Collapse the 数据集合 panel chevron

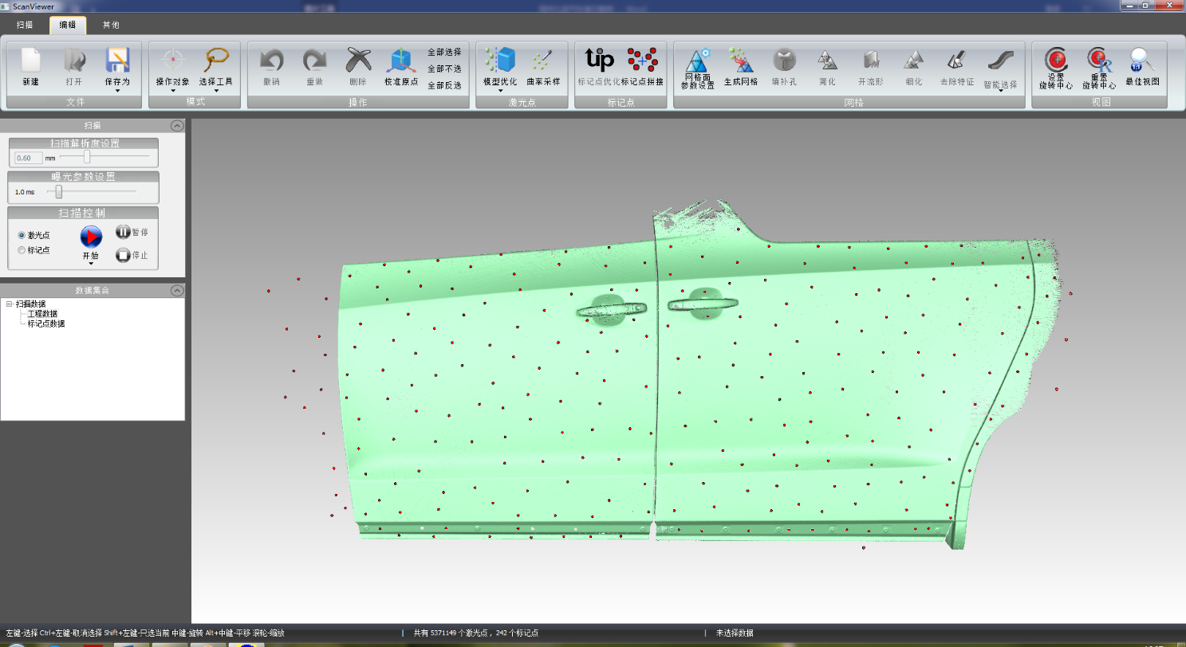click(175, 290)
